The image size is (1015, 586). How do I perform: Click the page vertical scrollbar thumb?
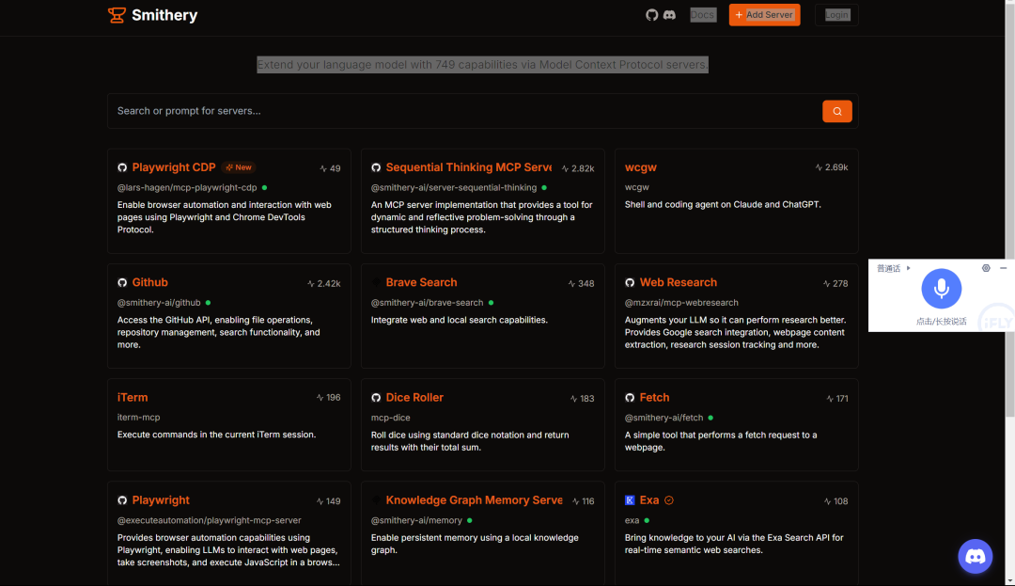click(1009, 209)
